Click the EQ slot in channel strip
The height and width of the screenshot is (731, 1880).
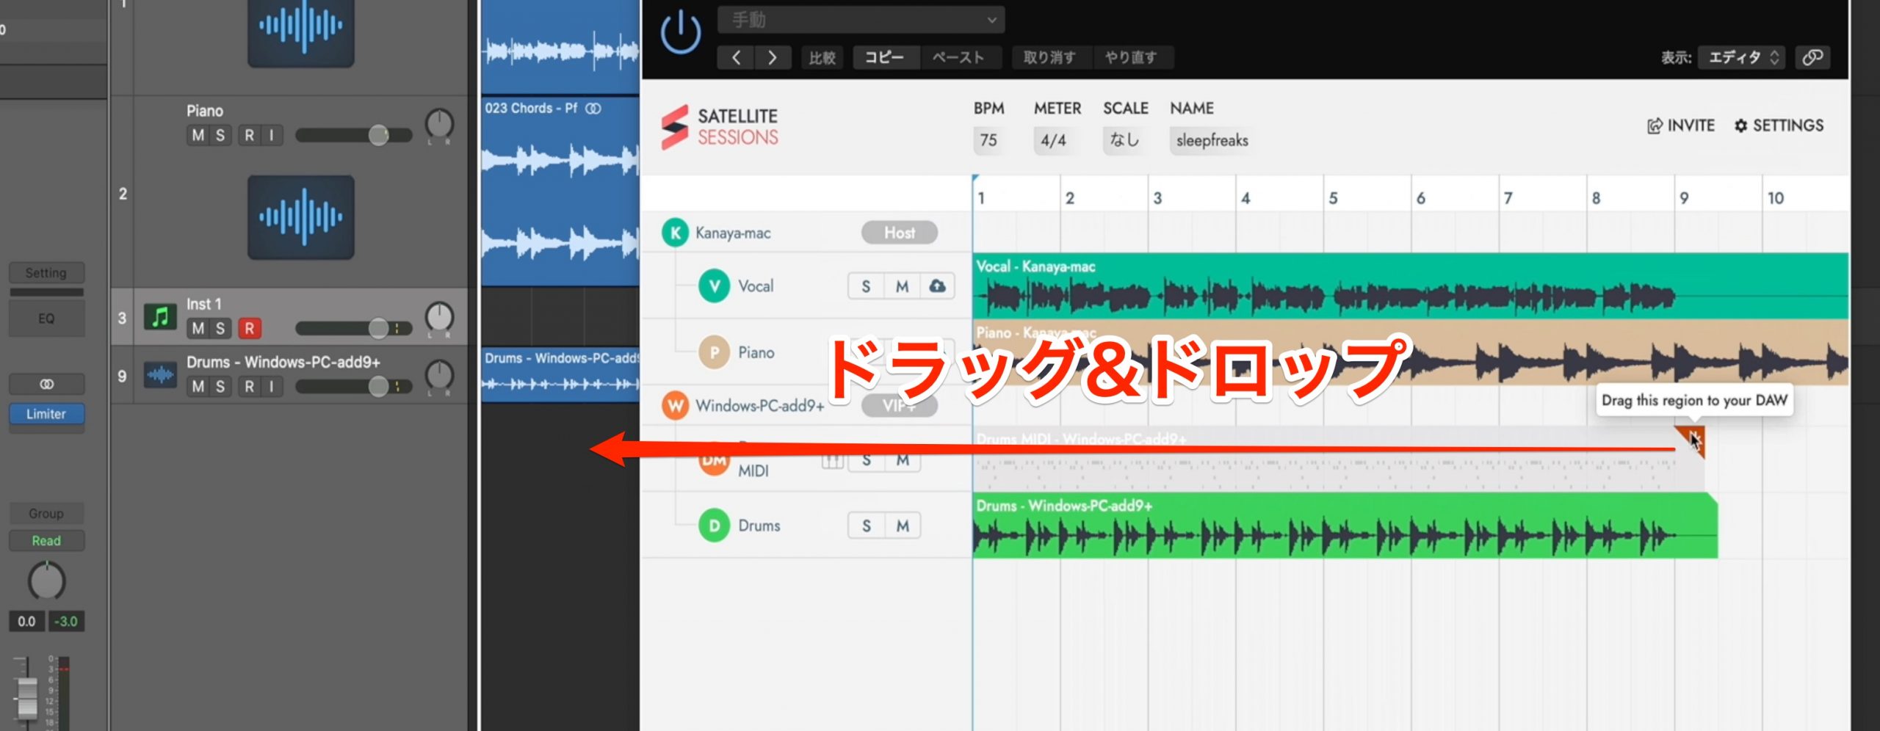[46, 319]
